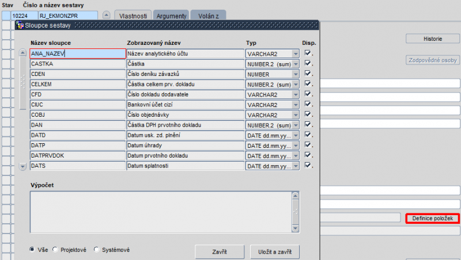Click the DATPRVDOK column name field
Viewport: 461px width, 260px height.
pyautogui.click(x=78, y=155)
